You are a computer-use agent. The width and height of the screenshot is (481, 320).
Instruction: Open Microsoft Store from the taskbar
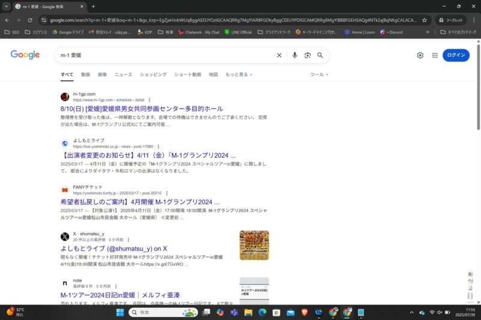pyautogui.click(x=277, y=312)
